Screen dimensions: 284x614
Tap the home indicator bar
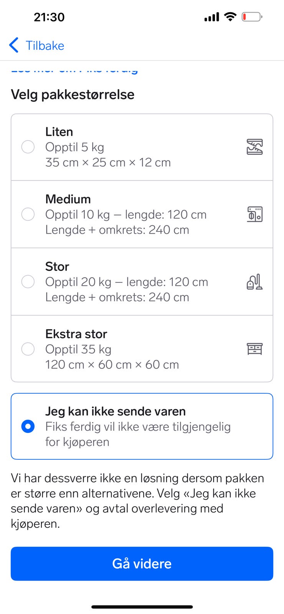(142, 607)
